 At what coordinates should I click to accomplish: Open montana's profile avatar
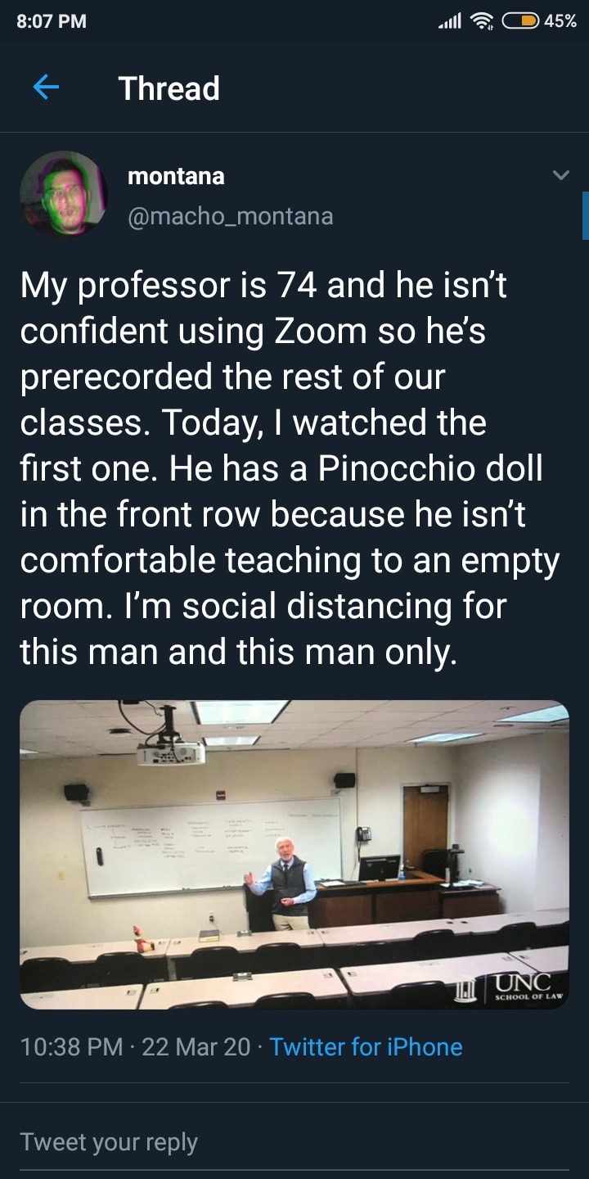point(63,194)
